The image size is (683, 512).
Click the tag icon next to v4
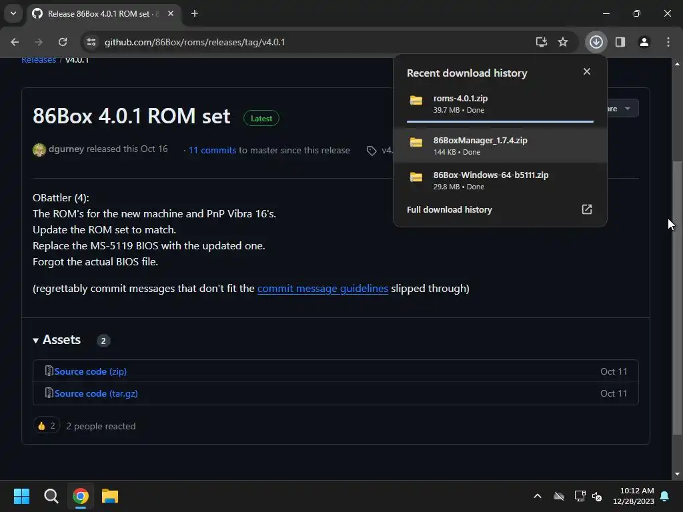pos(371,151)
